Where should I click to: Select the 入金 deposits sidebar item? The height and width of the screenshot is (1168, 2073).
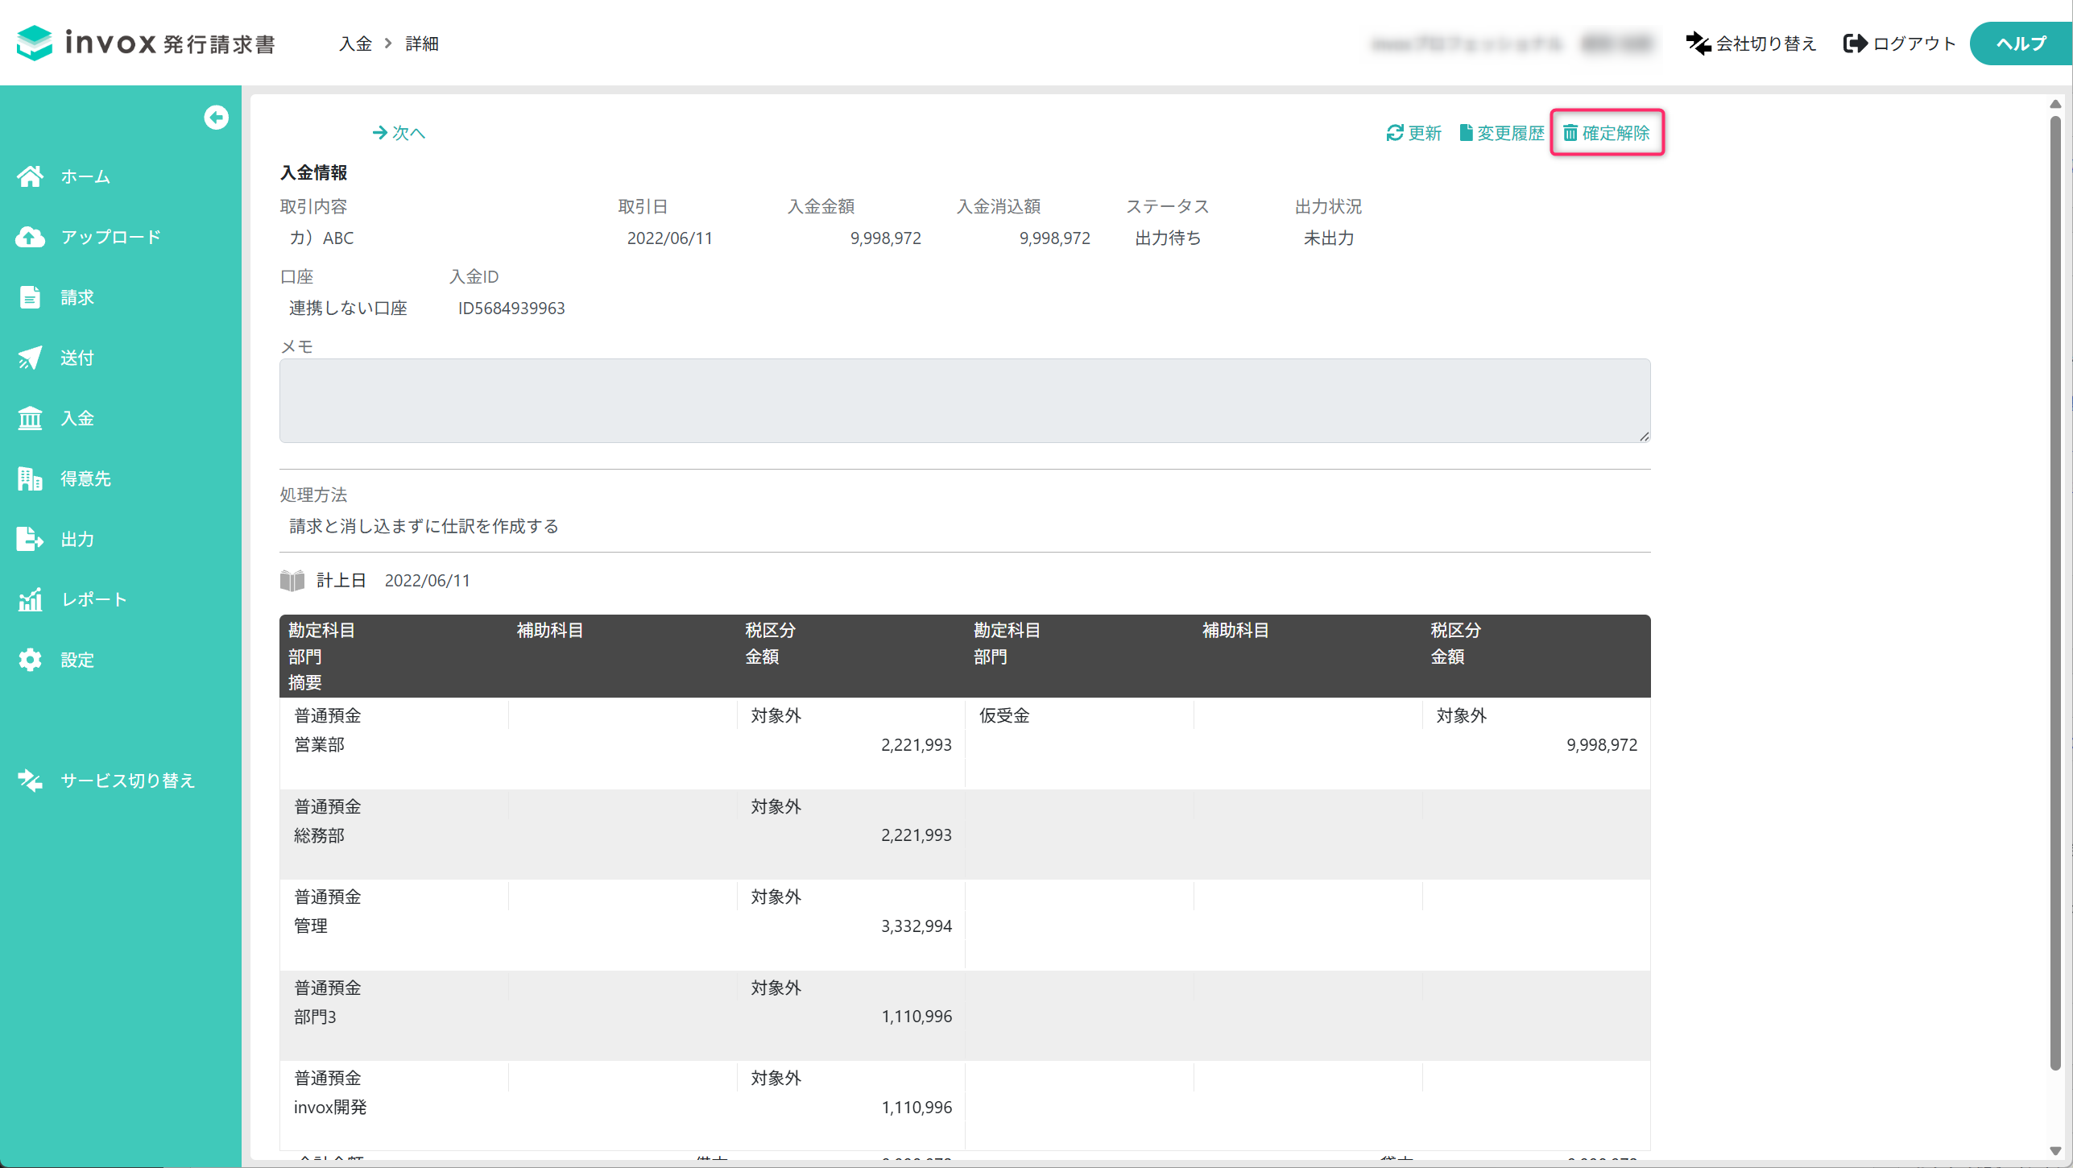(56, 418)
